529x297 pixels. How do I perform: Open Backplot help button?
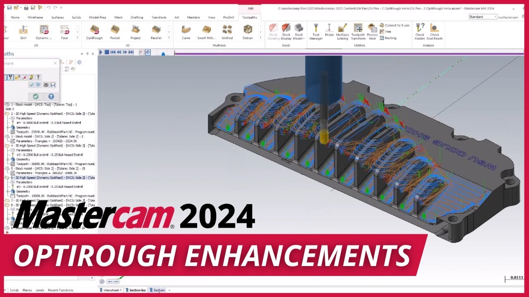[51, 97]
